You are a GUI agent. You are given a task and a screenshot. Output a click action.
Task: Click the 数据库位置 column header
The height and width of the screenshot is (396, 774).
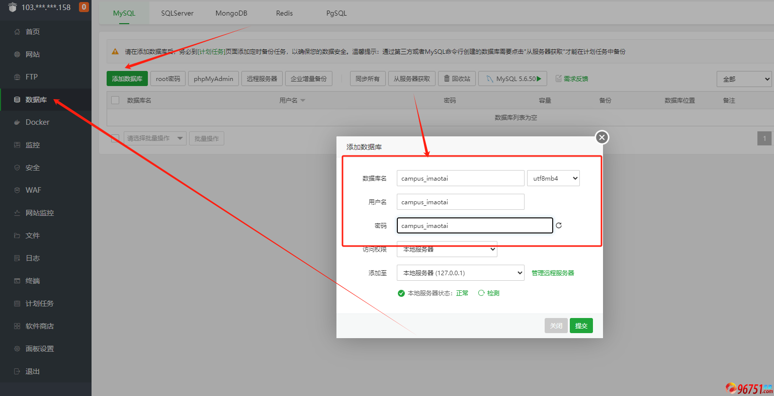pos(680,101)
